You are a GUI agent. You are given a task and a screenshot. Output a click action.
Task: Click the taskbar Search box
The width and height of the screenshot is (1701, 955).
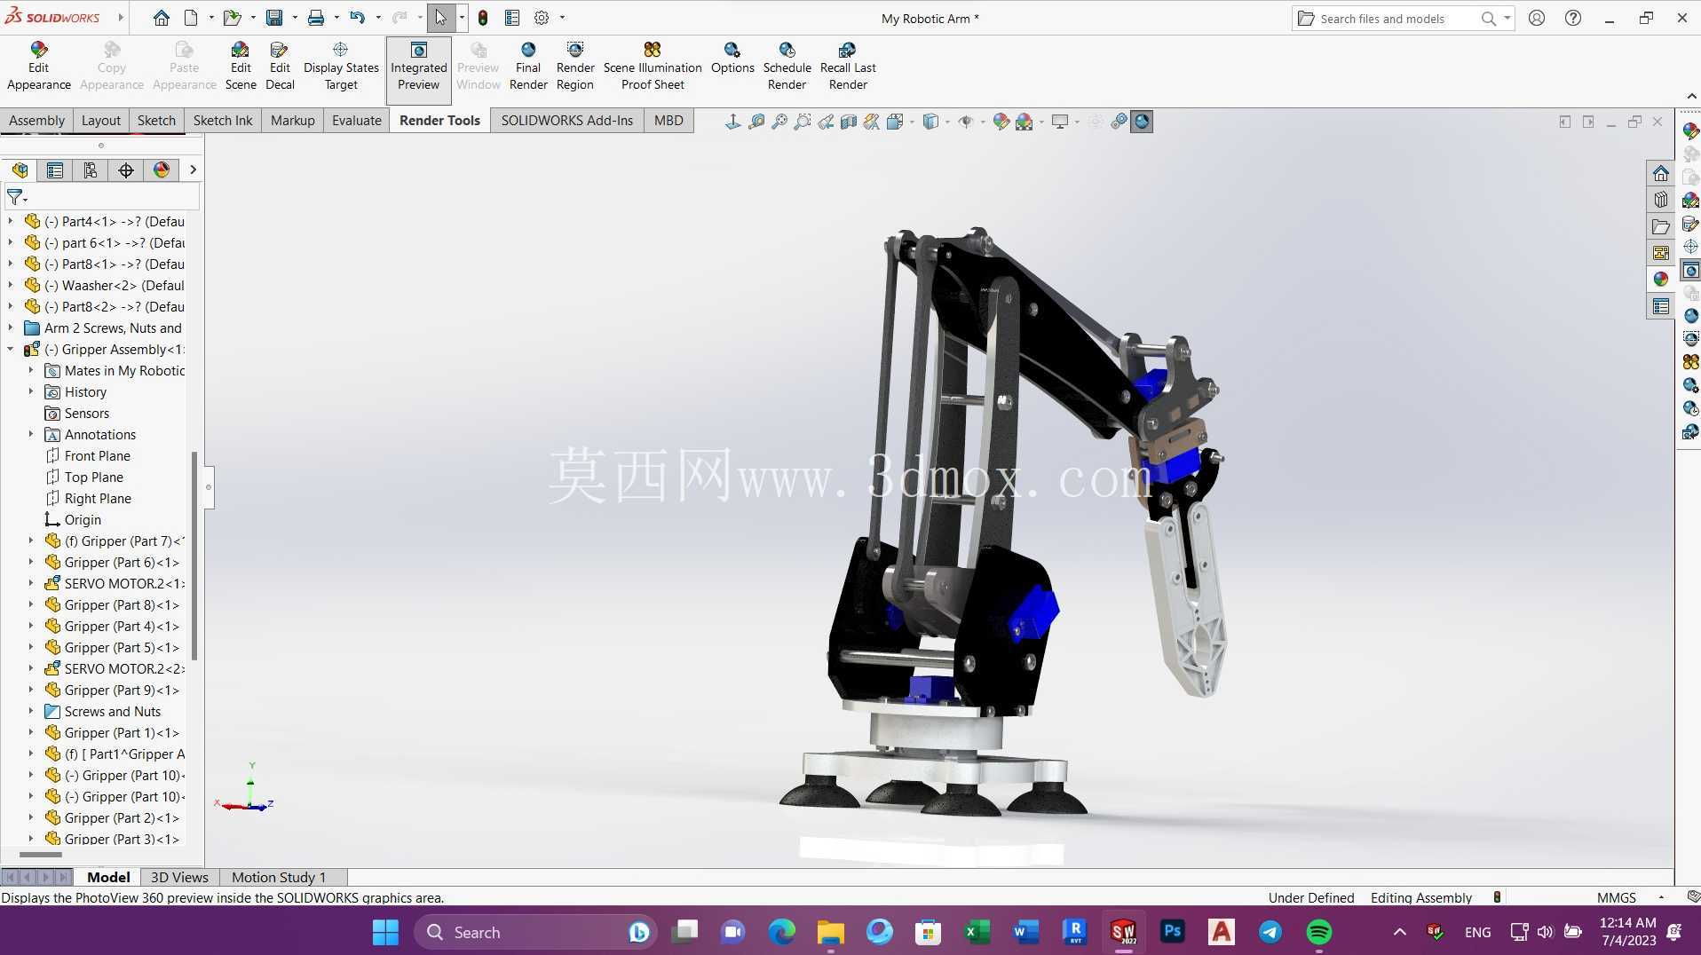535,932
